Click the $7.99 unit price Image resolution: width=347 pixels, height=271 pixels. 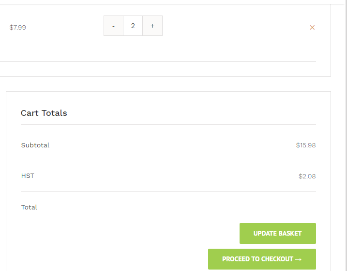coord(18,27)
